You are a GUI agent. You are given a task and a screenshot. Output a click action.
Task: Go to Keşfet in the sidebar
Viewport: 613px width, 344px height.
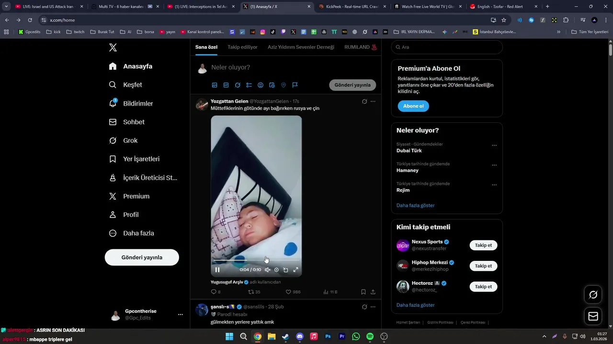pyautogui.click(x=126, y=85)
